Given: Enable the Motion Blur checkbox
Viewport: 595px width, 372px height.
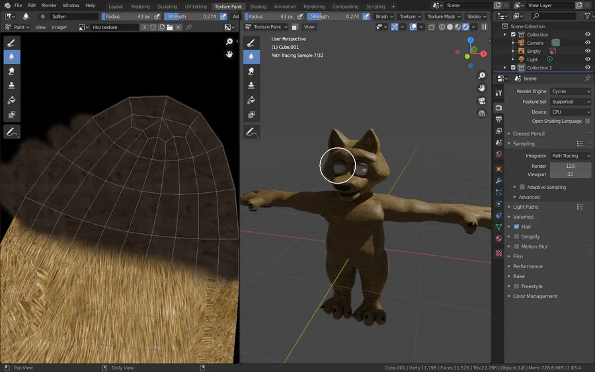Looking at the screenshot, I should click(x=516, y=246).
